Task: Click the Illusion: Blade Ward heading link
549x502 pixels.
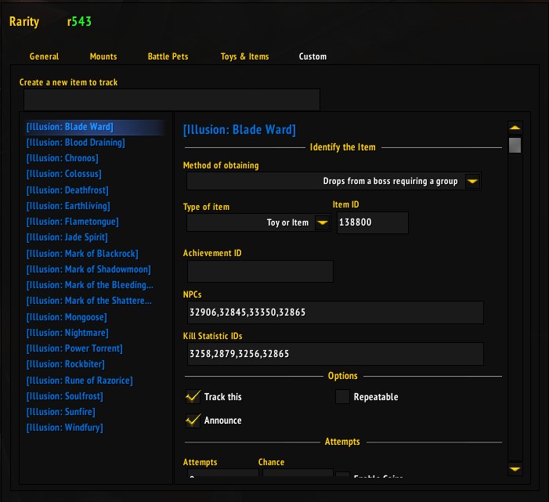Action: [x=240, y=130]
